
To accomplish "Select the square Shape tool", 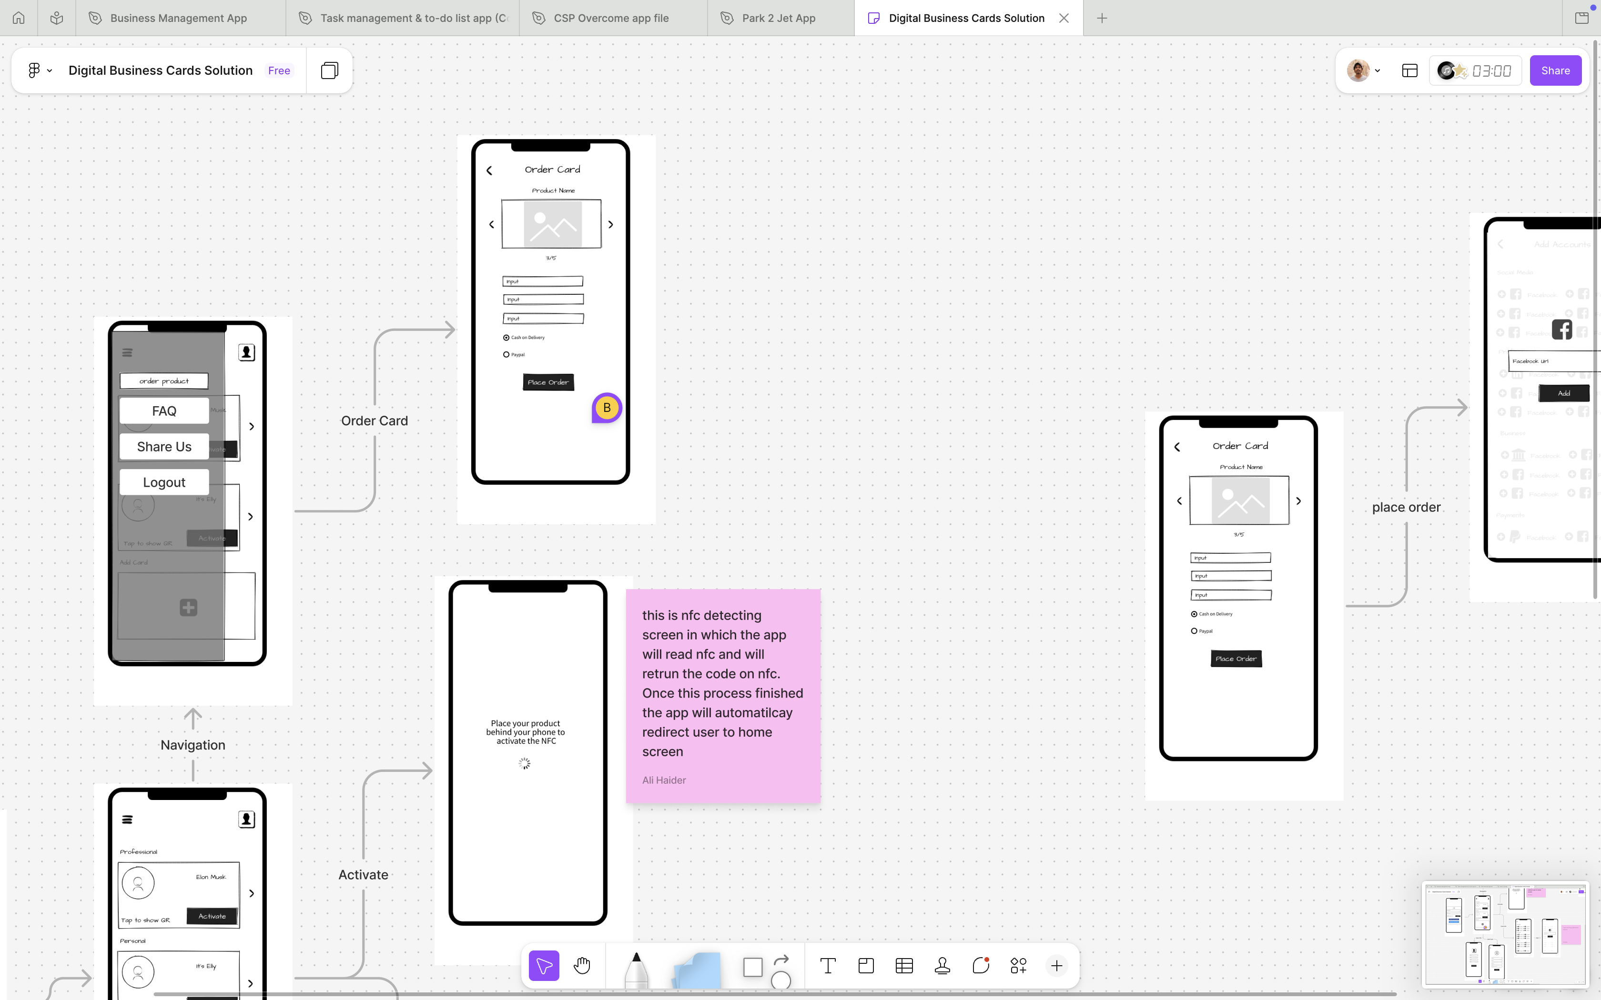I will tap(753, 967).
